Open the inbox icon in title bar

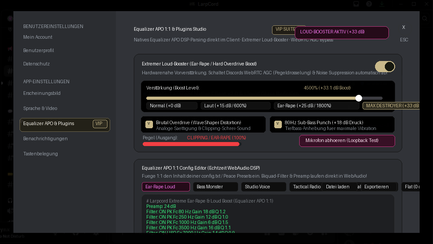click(356, 4)
